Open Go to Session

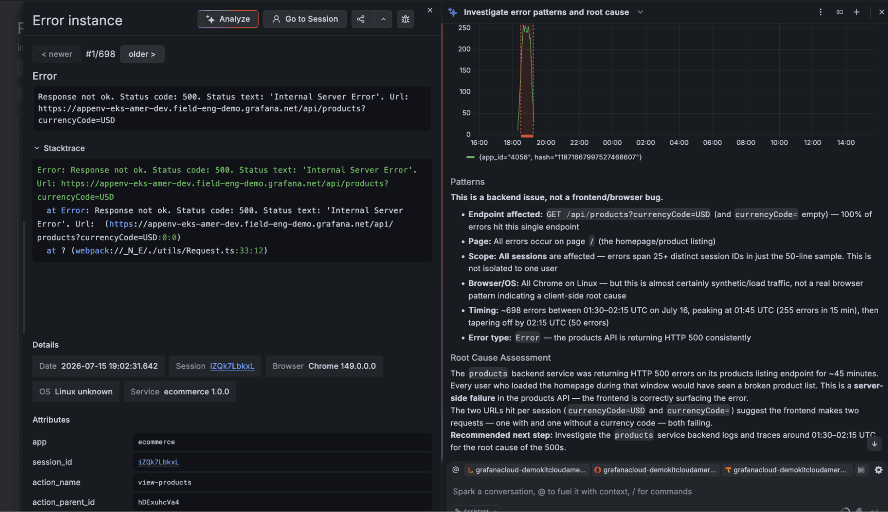pyautogui.click(x=305, y=19)
